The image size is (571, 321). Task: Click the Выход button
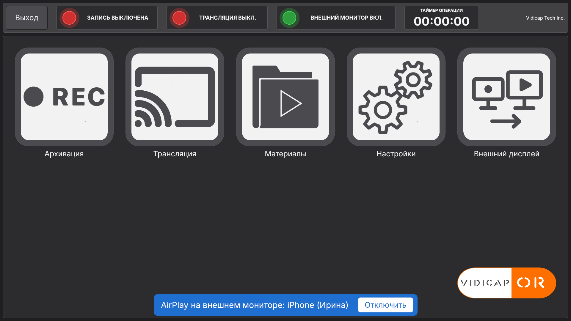click(x=27, y=18)
